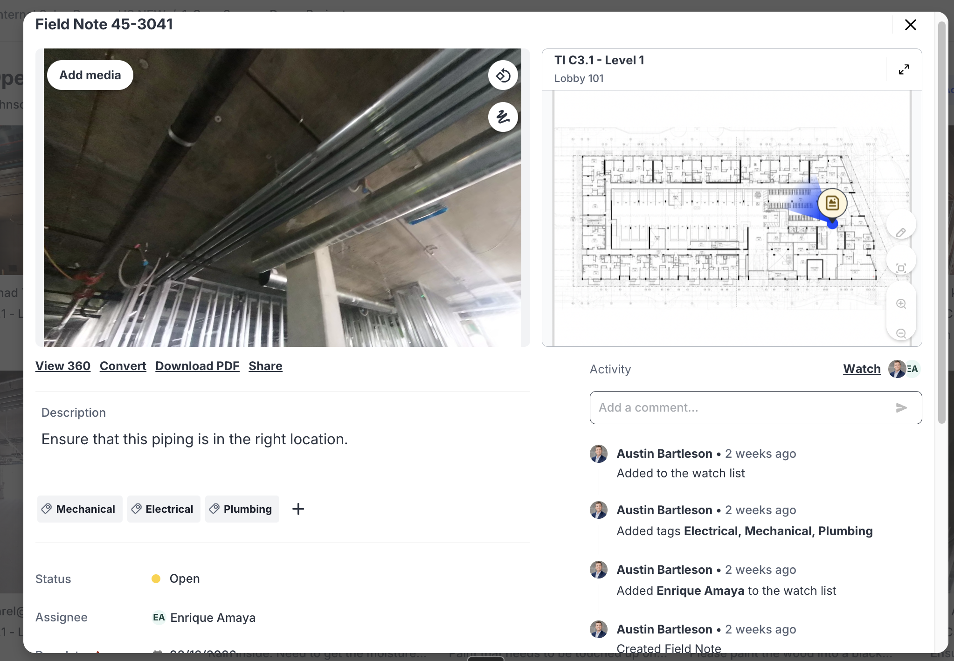The height and width of the screenshot is (661, 954).
Task: Click the Convert link
Action: pyautogui.click(x=123, y=366)
